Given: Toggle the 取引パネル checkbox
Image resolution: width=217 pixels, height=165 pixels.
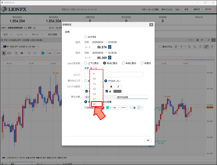Looking at the screenshot, I should 160,47.
